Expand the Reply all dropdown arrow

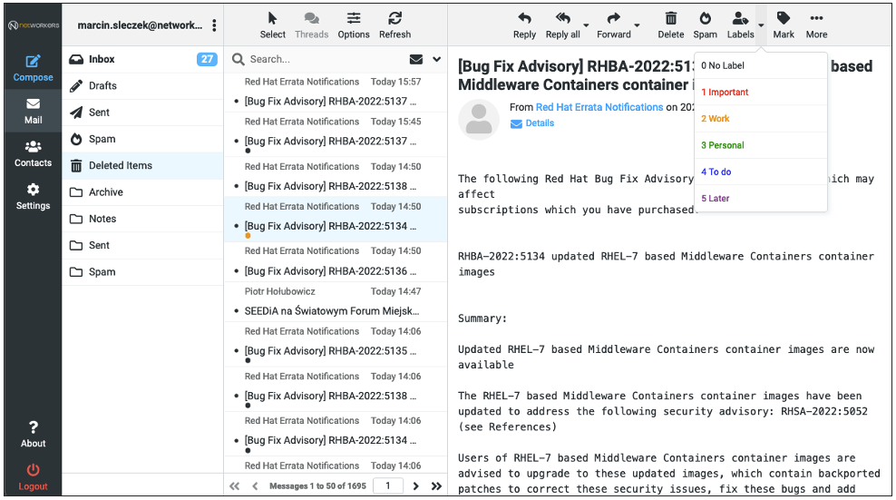587,25
